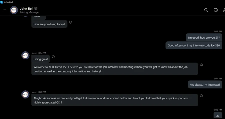Select the "I'm good, how are you Sir?" bubble
The width and height of the screenshot is (225, 119).
204,38
